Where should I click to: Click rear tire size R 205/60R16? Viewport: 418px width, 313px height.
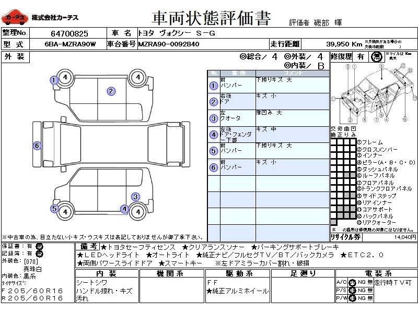point(32,298)
